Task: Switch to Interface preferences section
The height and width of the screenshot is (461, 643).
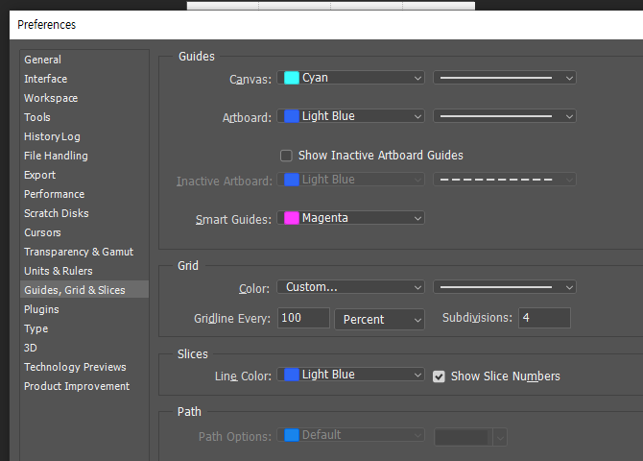Action: (x=45, y=79)
